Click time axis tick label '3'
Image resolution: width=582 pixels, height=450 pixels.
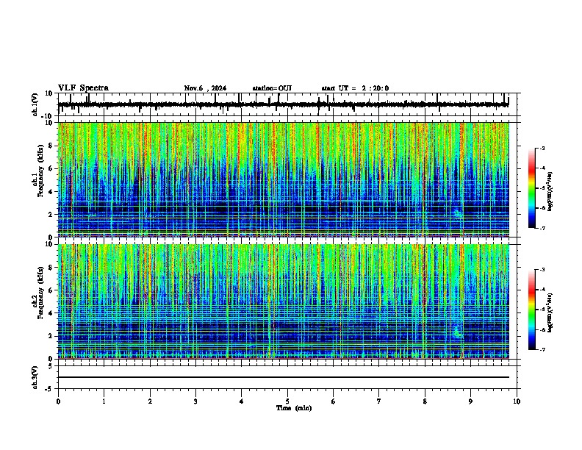tap(195, 401)
